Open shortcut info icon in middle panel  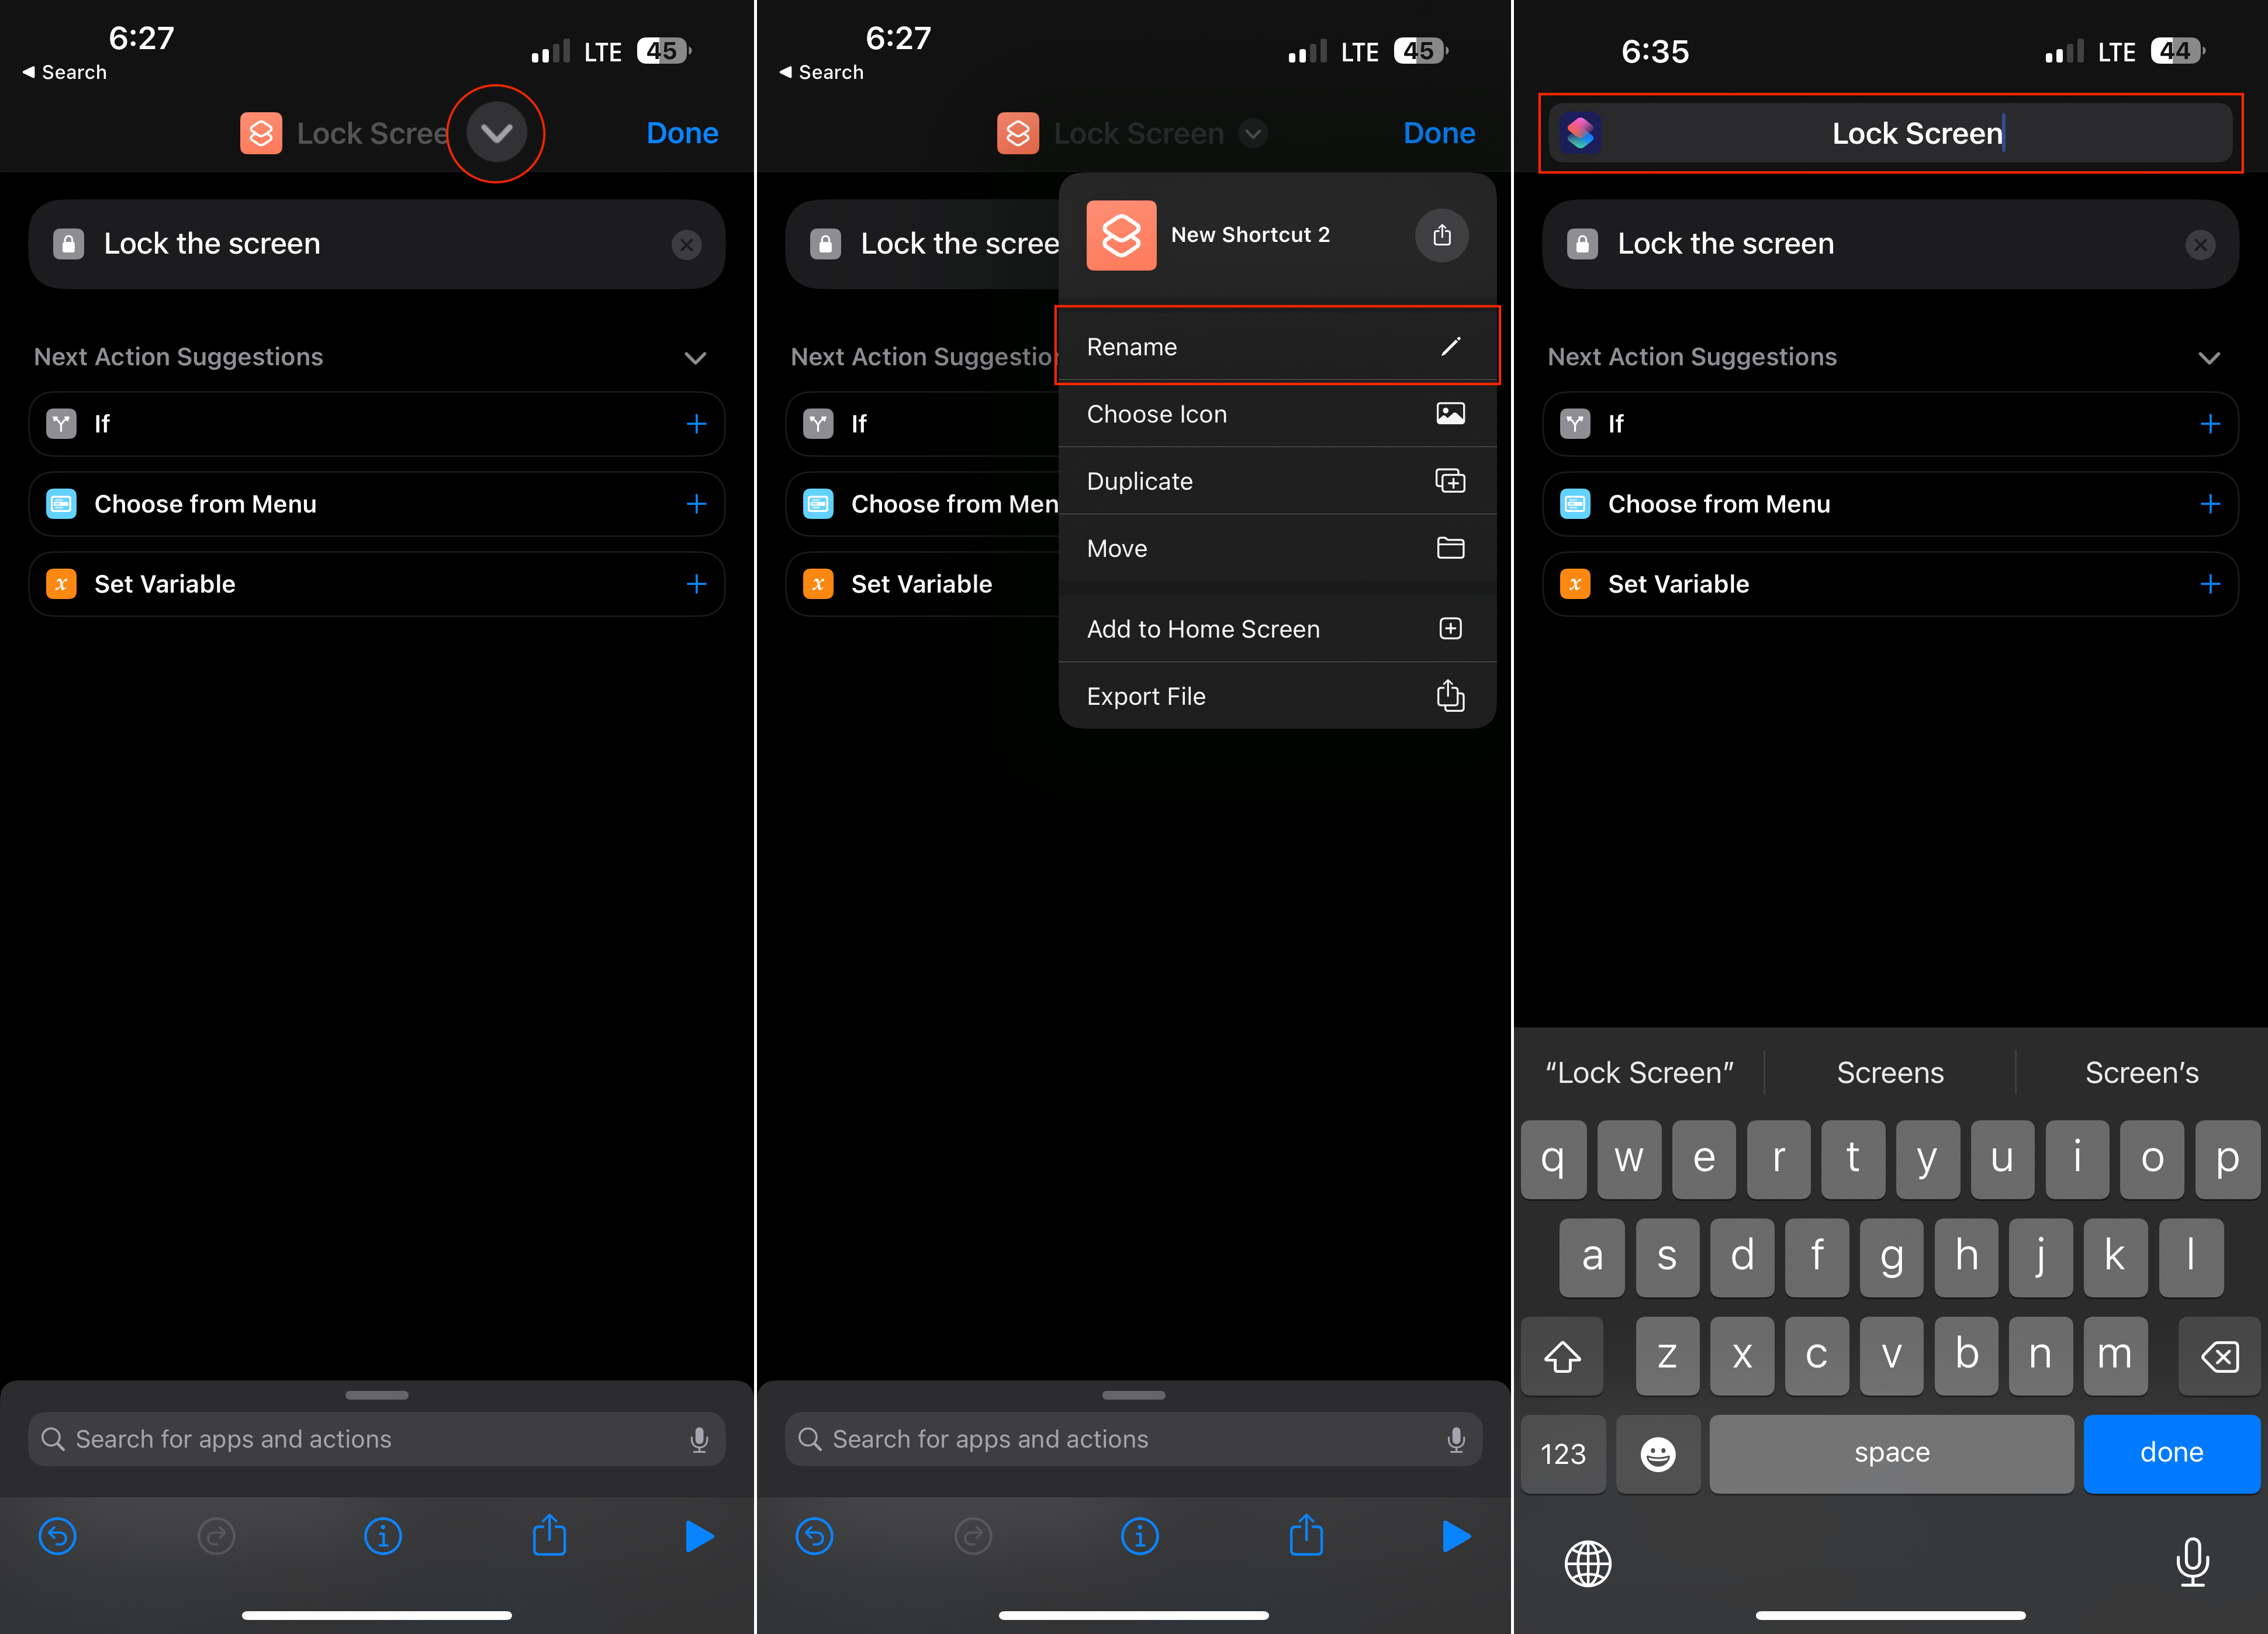pos(1139,1536)
